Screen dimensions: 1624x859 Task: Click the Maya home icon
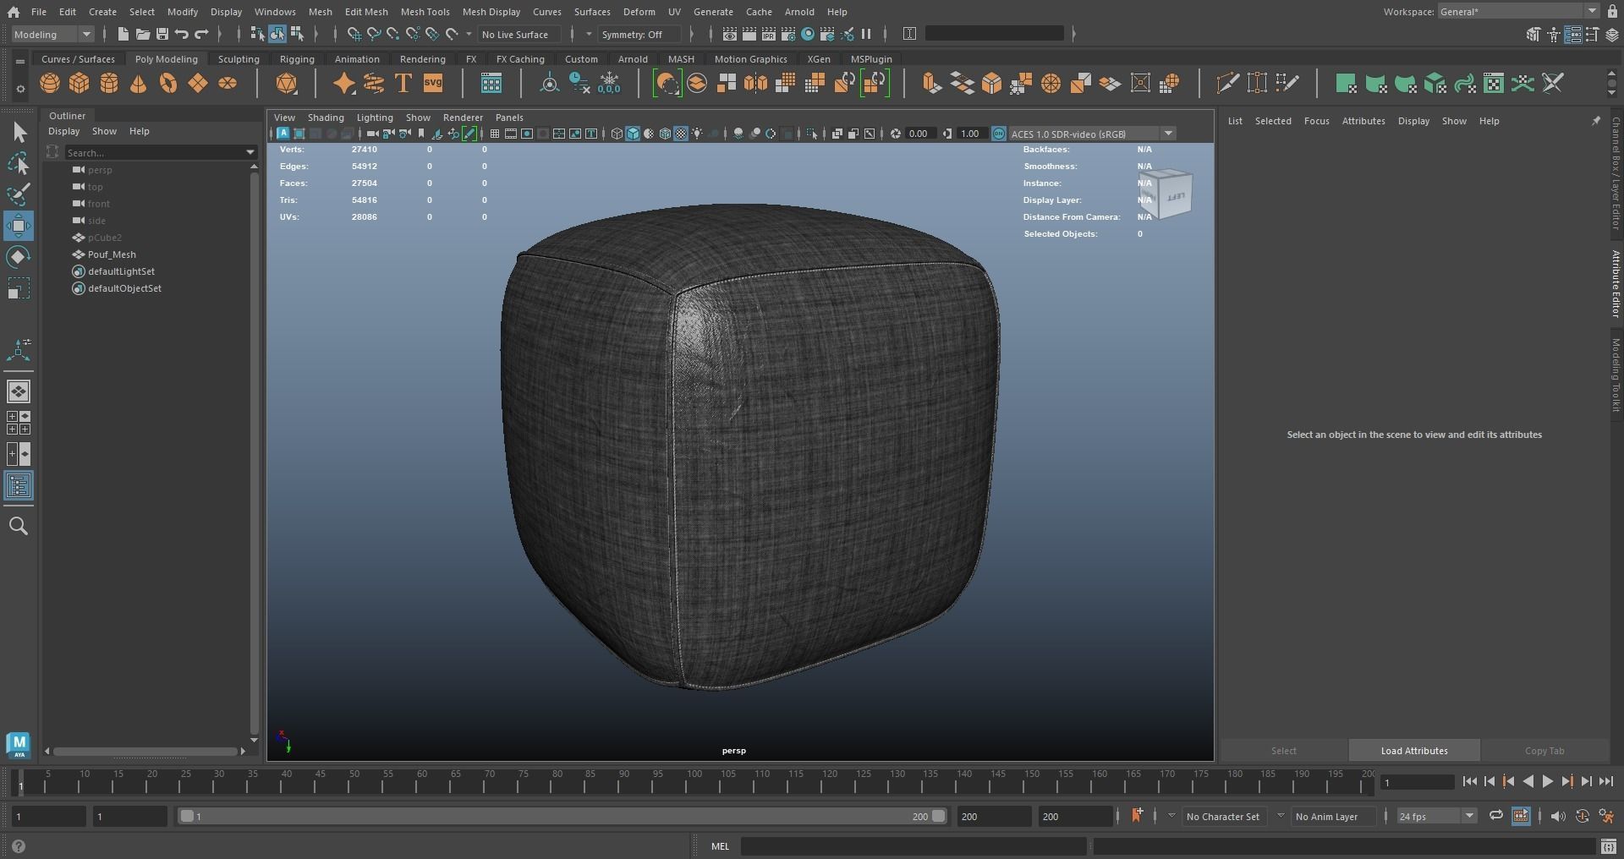[14, 12]
